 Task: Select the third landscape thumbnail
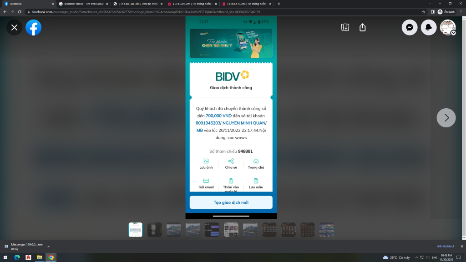tap(173, 230)
